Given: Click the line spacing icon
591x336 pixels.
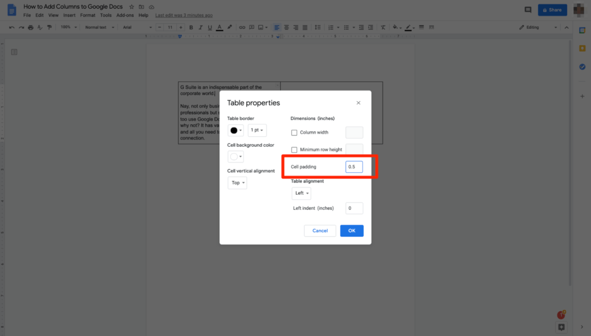Looking at the screenshot, I should tap(318, 27).
